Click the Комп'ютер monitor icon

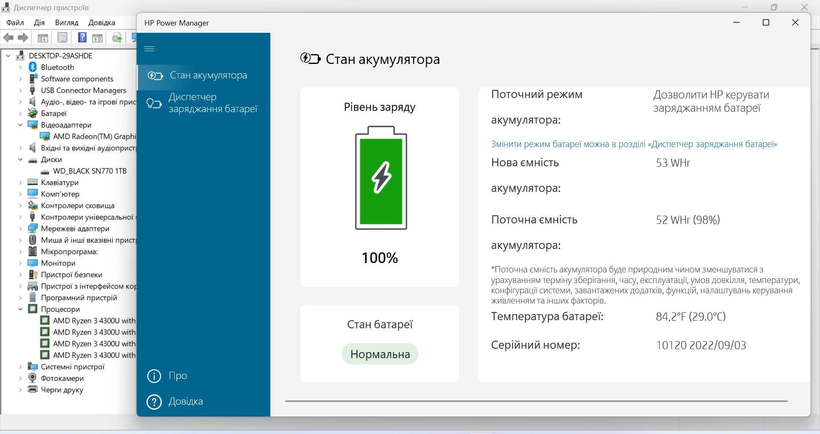pos(32,194)
